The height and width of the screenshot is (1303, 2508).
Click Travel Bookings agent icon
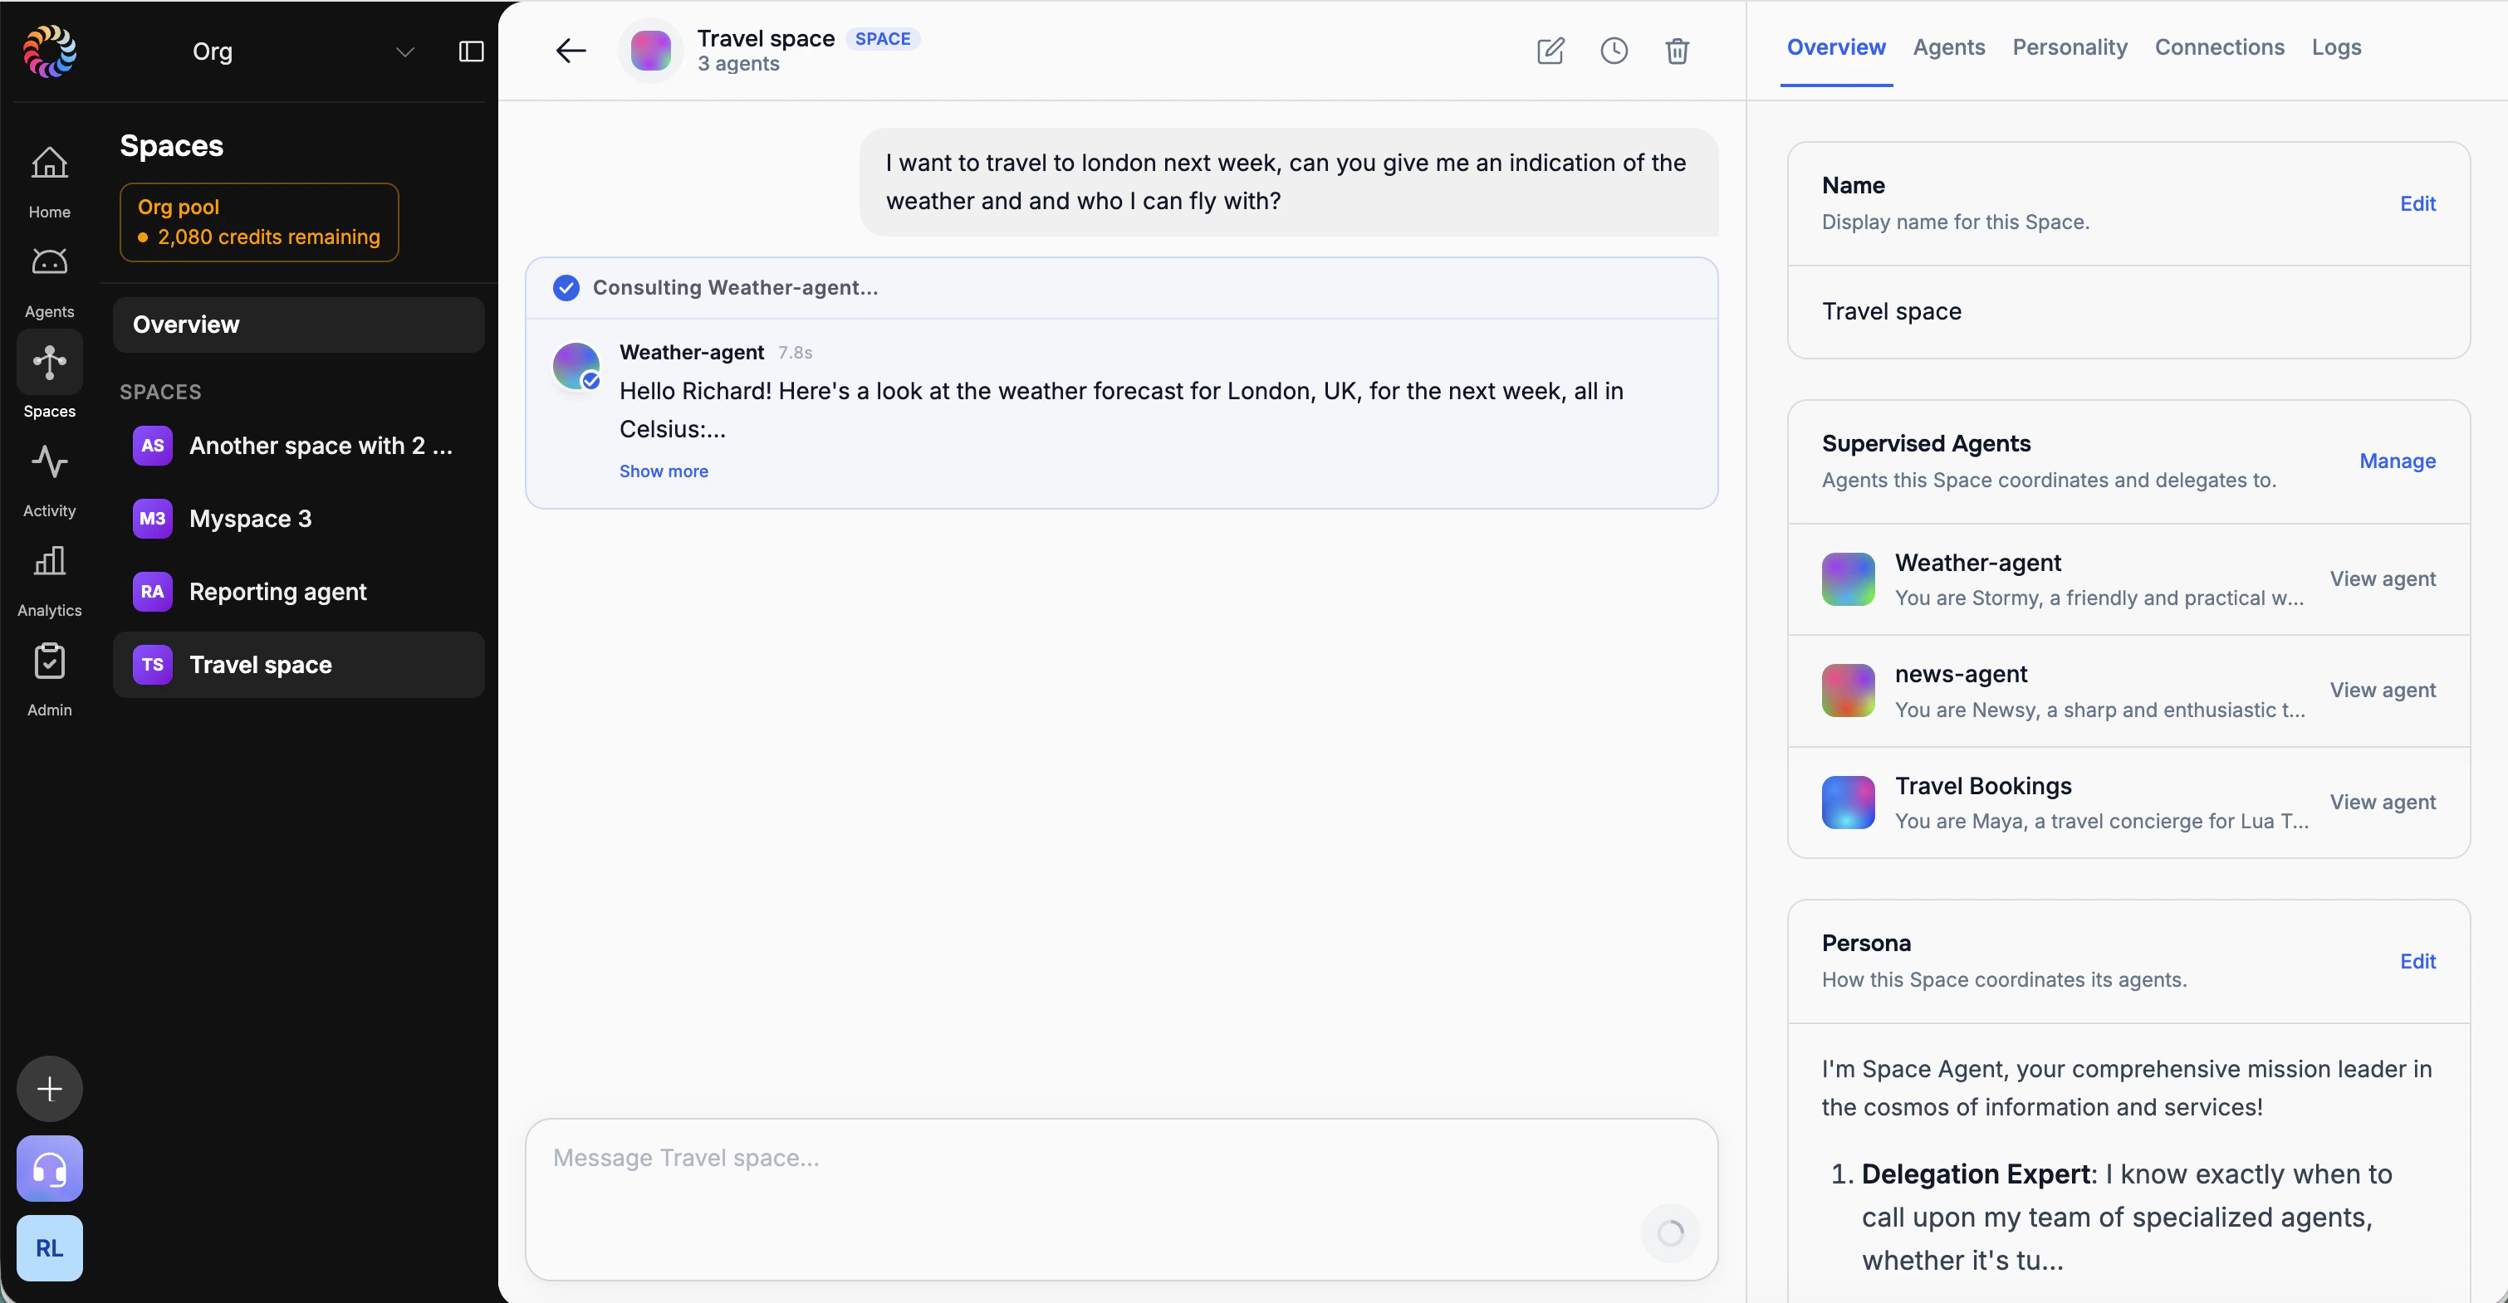1848,802
